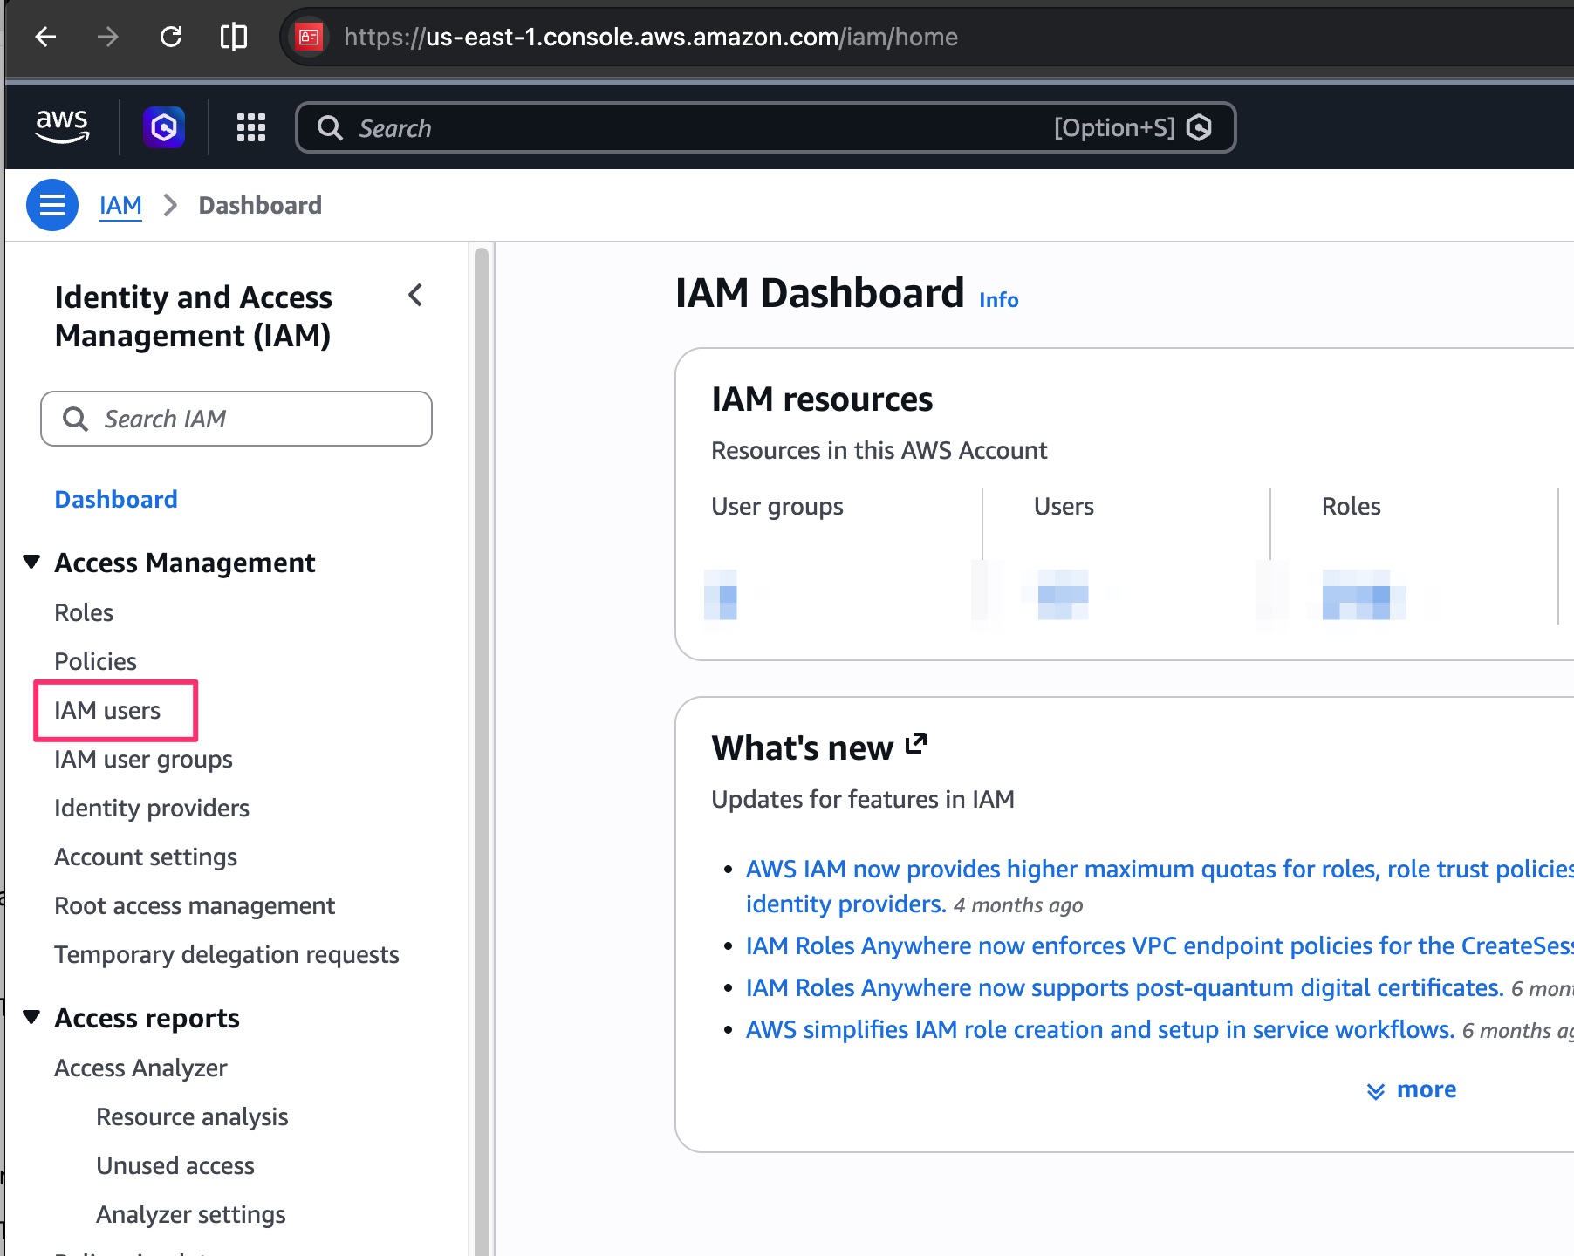1574x1256 pixels.
Task: Click the Roles resource count
Action: [1364, 594]
